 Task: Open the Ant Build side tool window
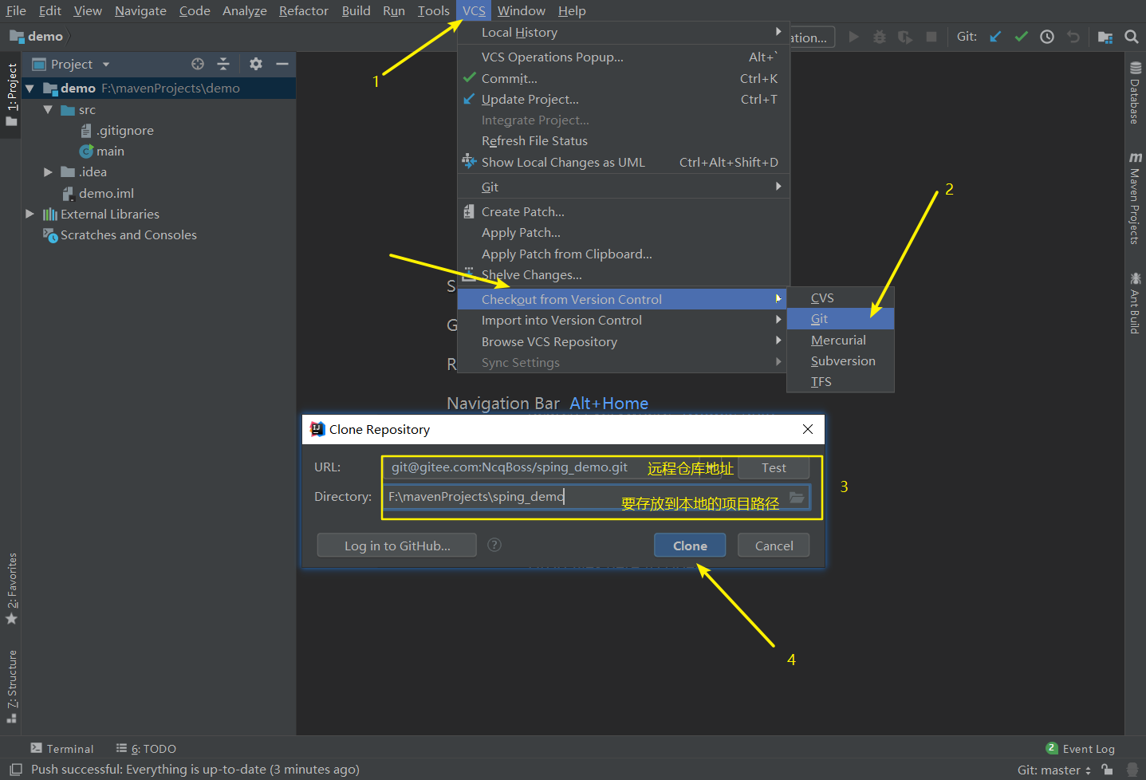pyautogui.click(x=1135, y=303)
